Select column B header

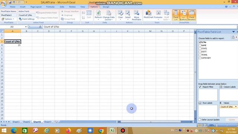click(26, 31)
